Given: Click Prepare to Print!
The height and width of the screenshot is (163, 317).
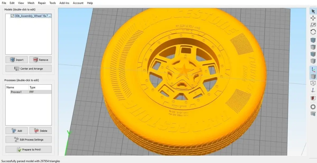Looking at the screenshot, I should (29, 150).
